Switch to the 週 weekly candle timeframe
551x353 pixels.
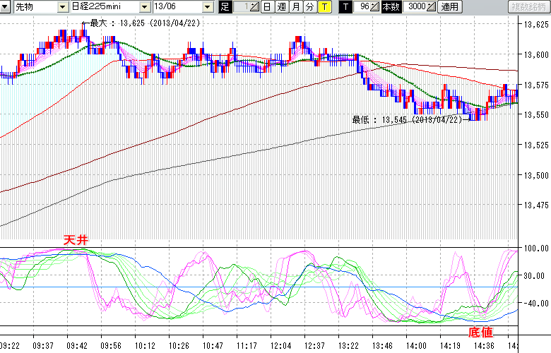pos(281,7)
